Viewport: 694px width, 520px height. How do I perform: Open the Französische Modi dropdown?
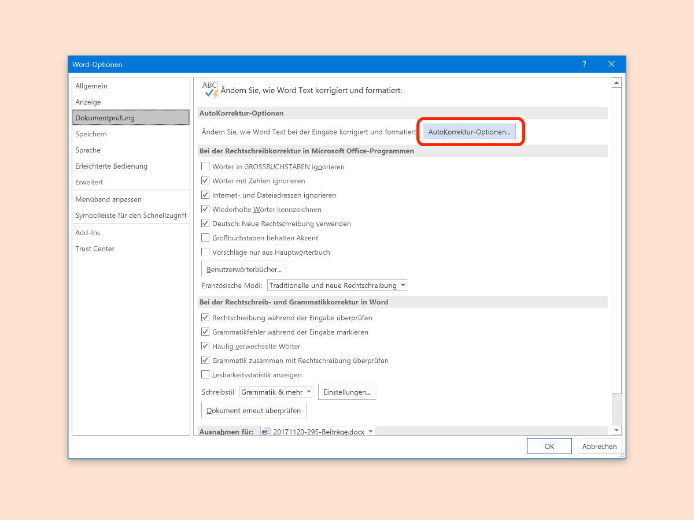tap(337, 285)
